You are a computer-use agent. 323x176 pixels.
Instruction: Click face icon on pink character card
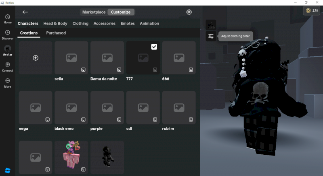(x=83, y=170)
